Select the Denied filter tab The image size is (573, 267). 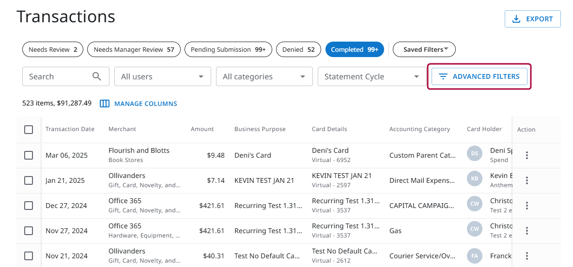(298, 49)
